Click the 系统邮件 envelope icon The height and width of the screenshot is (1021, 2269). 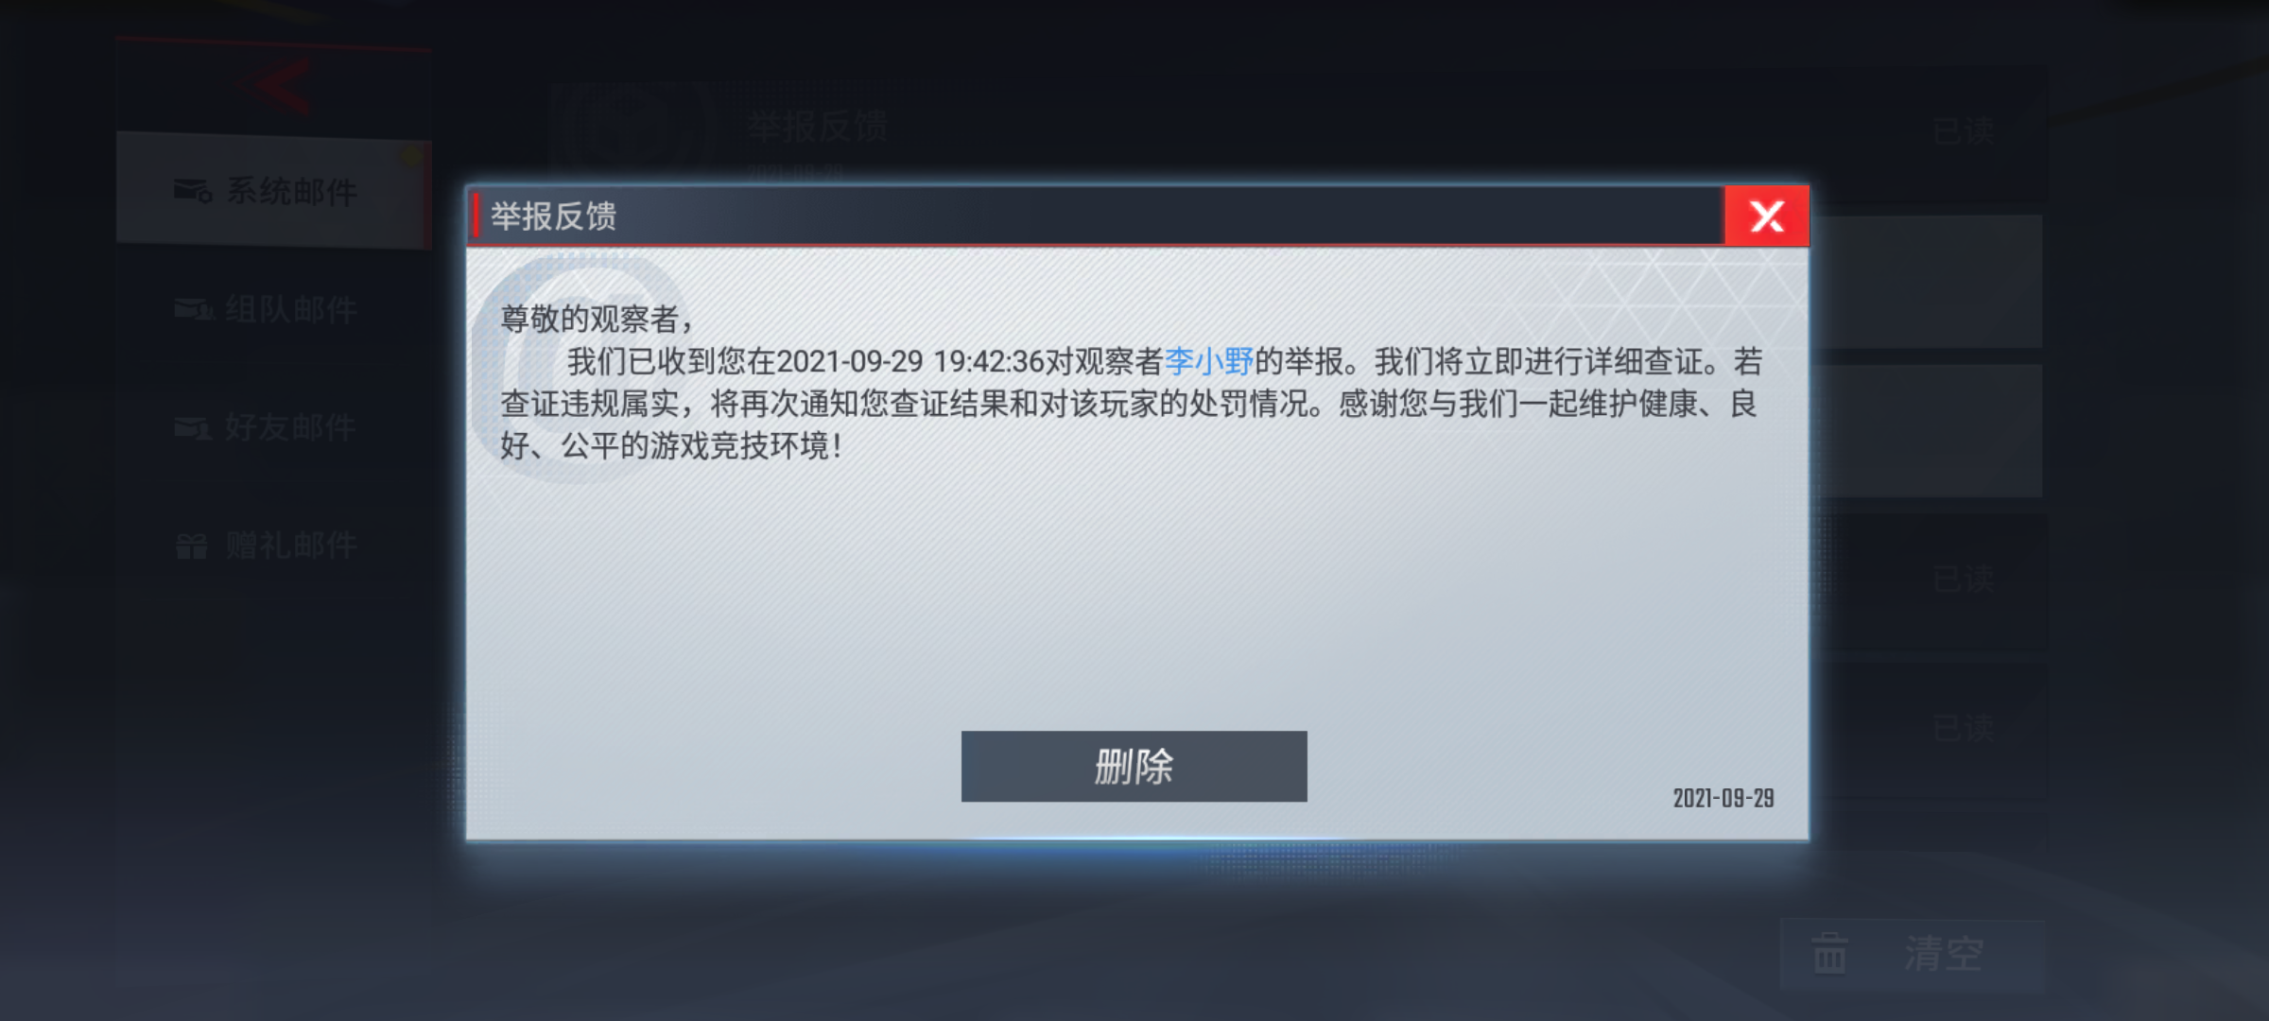[x=193, y=191]
